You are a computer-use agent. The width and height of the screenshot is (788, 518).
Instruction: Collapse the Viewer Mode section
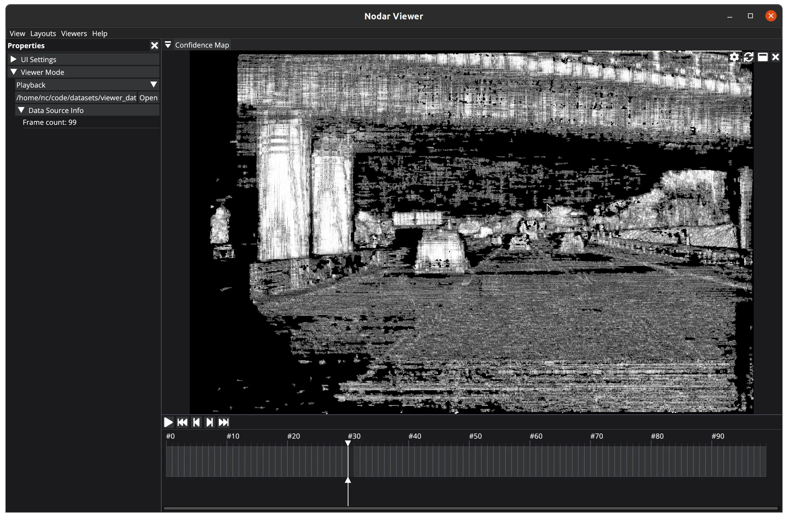[14, 72]
